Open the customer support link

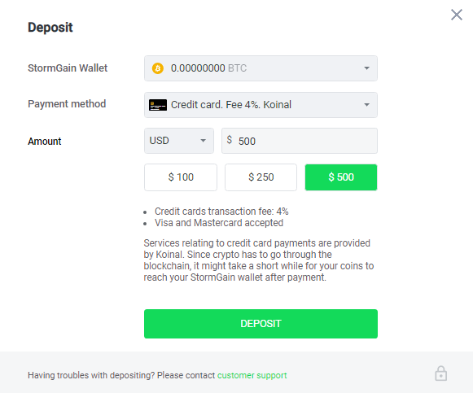[252, 376]
